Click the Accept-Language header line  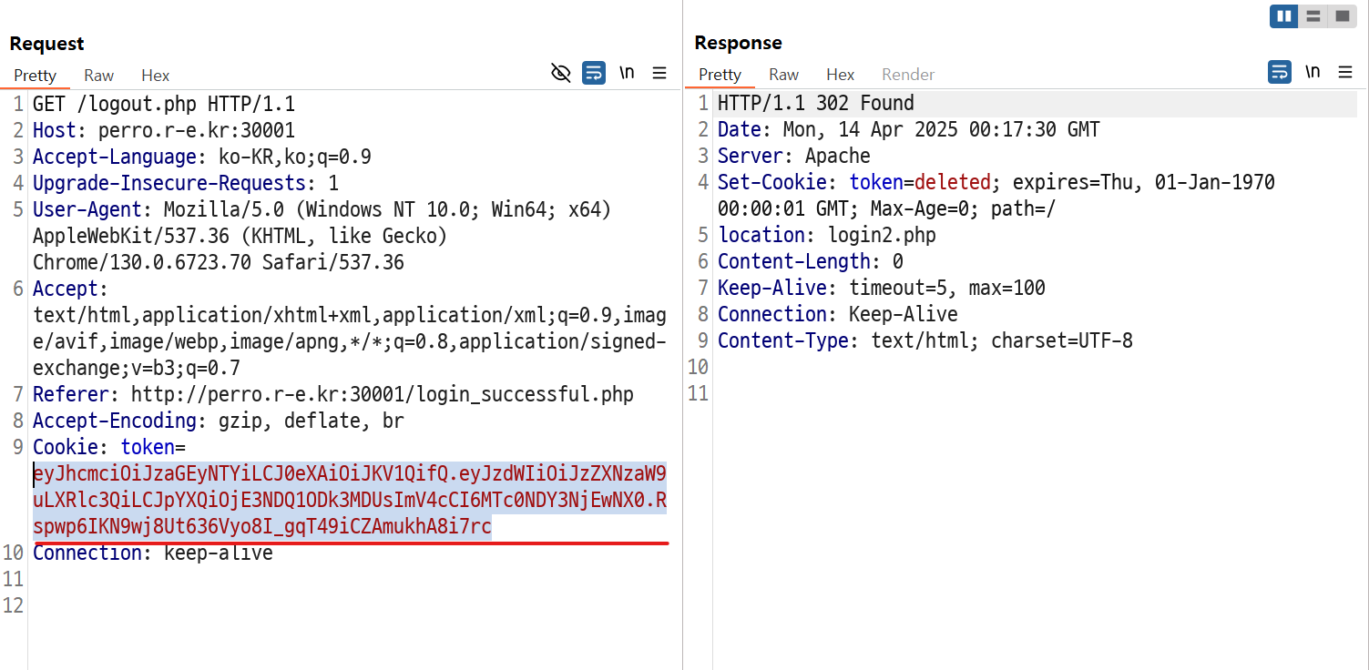pyautogui.click(x=202, y=157)
